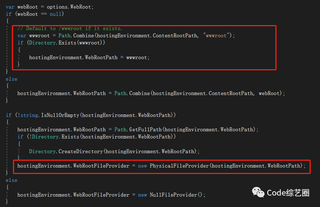
Task: Click the webRoot argument in Path.Combine else branch
Action: (269, 93)
